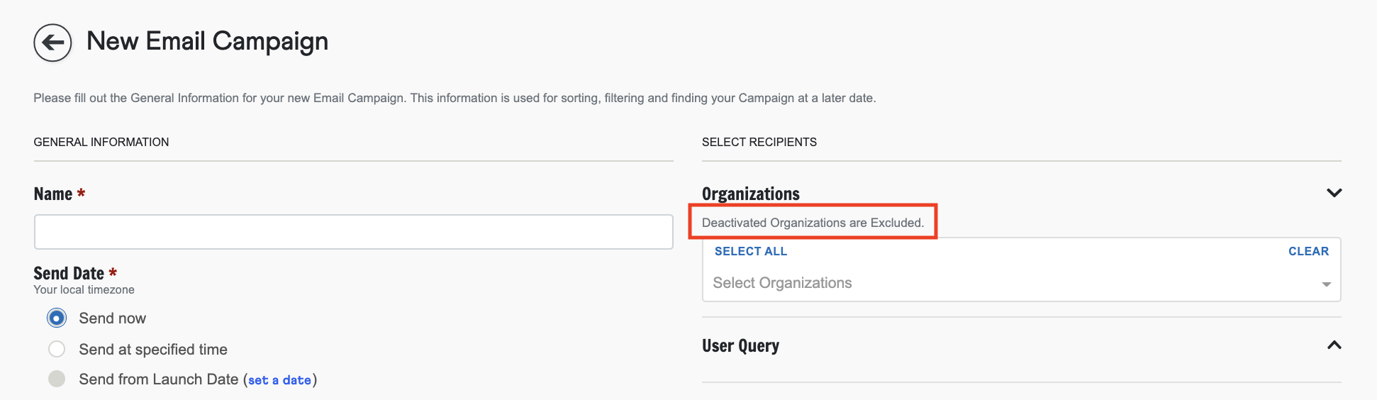1377x400 pixels.
Task: Click the Select Organizations caret arrow
Action: click(1326, 284)
